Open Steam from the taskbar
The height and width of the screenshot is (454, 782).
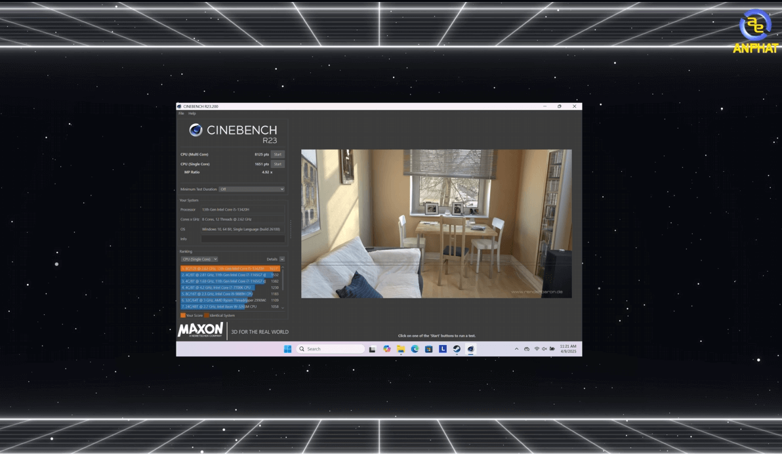click(x=457, y=349)
